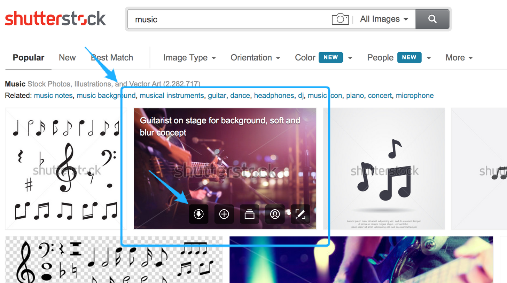This screenshot has height=283, width=507.
Task: Open the More filters dropdown
Action: click(459, 58)
